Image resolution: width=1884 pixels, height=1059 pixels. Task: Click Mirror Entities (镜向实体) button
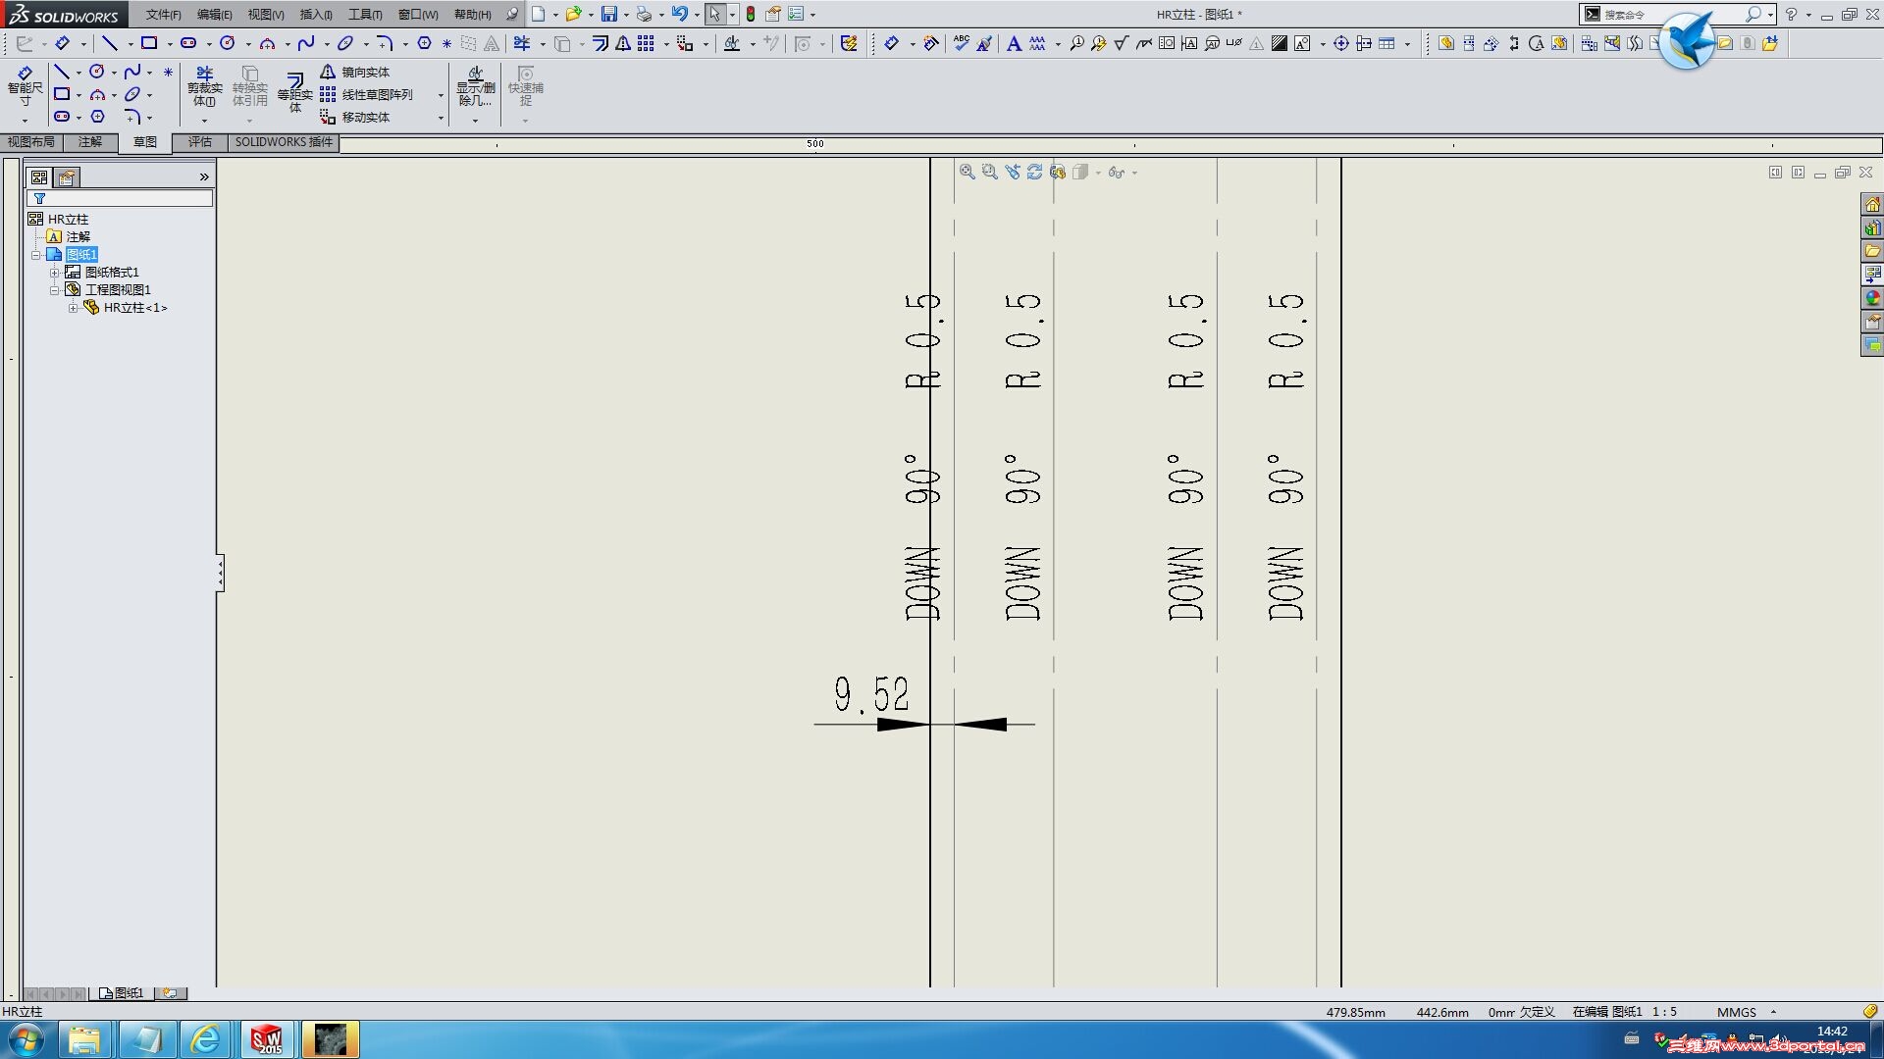click(355, 72)
